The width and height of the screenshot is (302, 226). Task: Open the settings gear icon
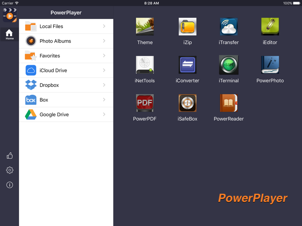[9, 170]
